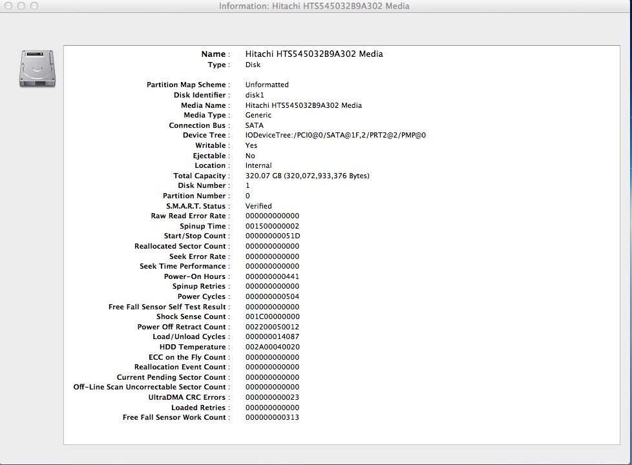This screenshot has height=465, width=632.
Task: Select the IODeviceTree path value
Action: (x=335, y=136)
